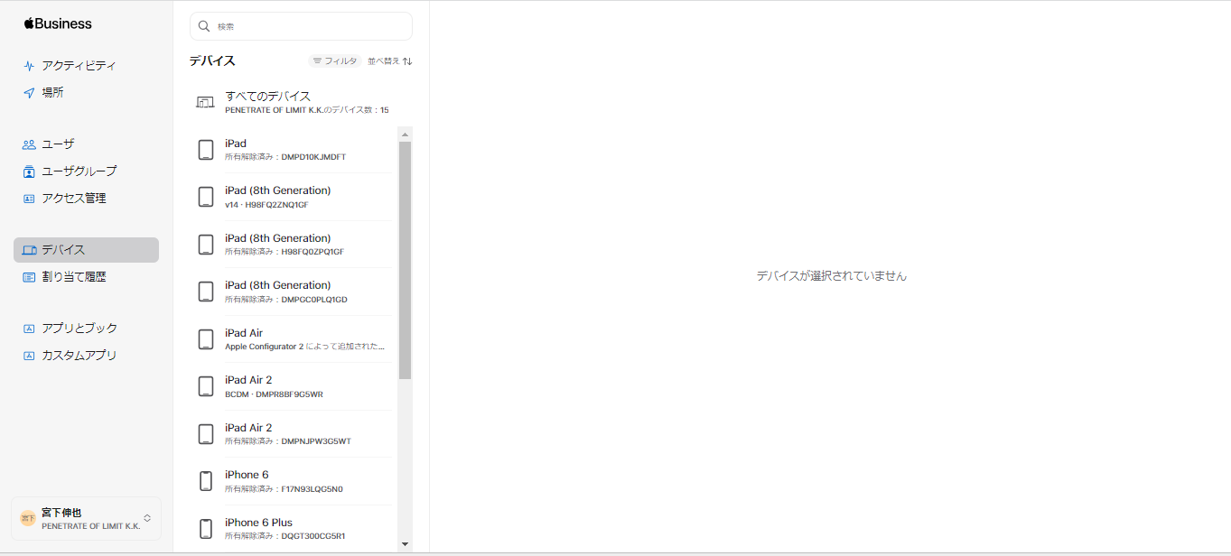1231x556 pixels.
Task: Select the iPhone 6 Plus entry
Action: click(x=294, y=529)
